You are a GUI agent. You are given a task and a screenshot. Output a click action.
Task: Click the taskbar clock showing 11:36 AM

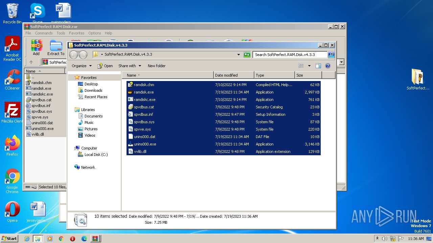point(416,239)
